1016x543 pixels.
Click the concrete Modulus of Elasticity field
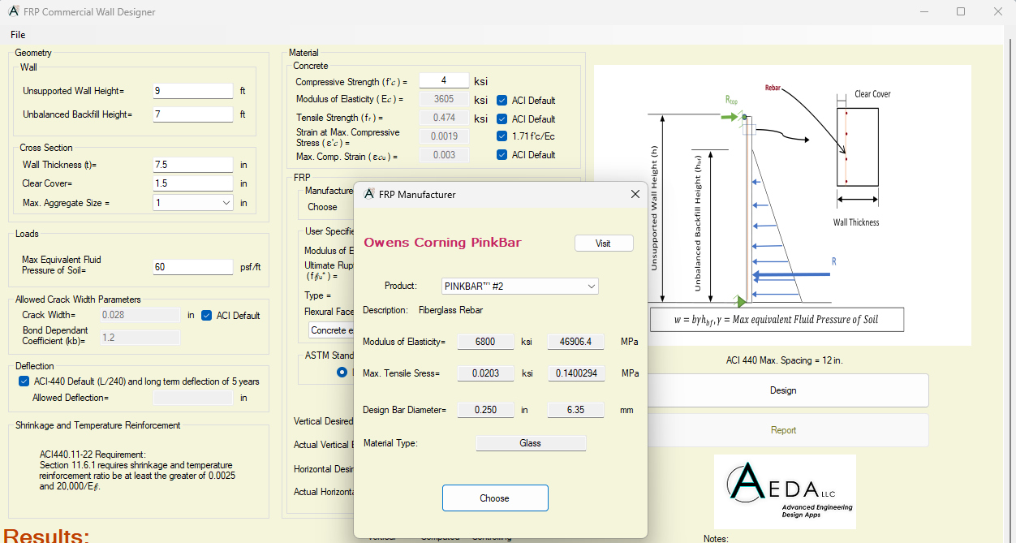pos(444,99)
